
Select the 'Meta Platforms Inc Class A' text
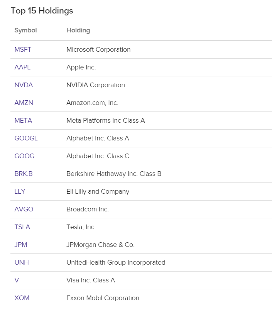[106, 120]
